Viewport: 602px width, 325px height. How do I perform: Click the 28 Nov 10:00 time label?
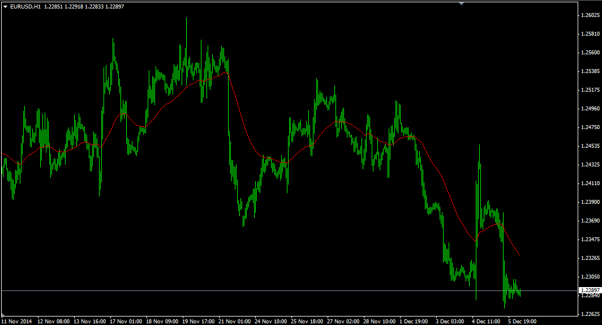[x=379, y=321]
